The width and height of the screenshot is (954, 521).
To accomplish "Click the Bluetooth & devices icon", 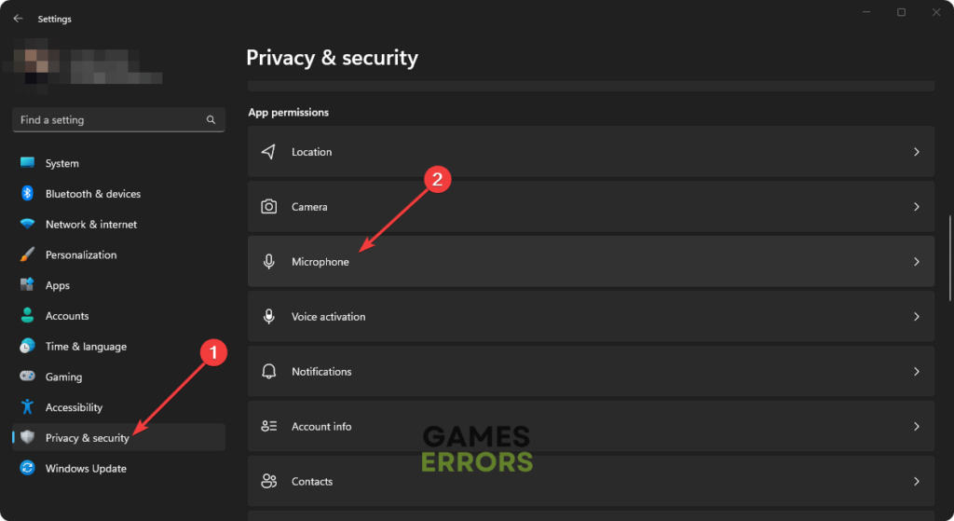I will [28, 194].
